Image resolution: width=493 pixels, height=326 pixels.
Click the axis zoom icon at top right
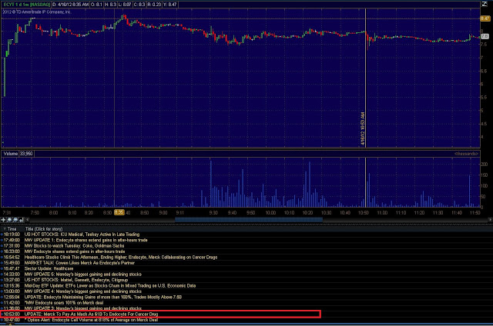click(x=485, y=4)
